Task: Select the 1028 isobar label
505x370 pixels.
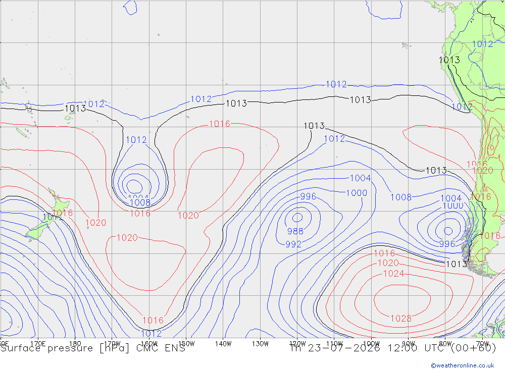Action: pos(401,319)
